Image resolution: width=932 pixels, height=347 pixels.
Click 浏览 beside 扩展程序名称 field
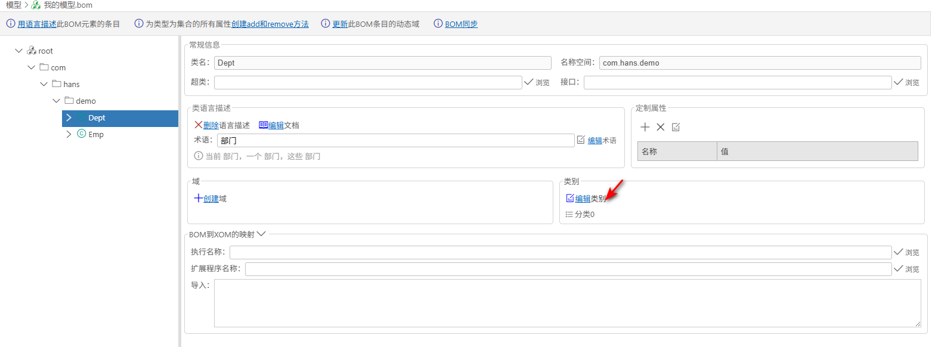[906, 269]
